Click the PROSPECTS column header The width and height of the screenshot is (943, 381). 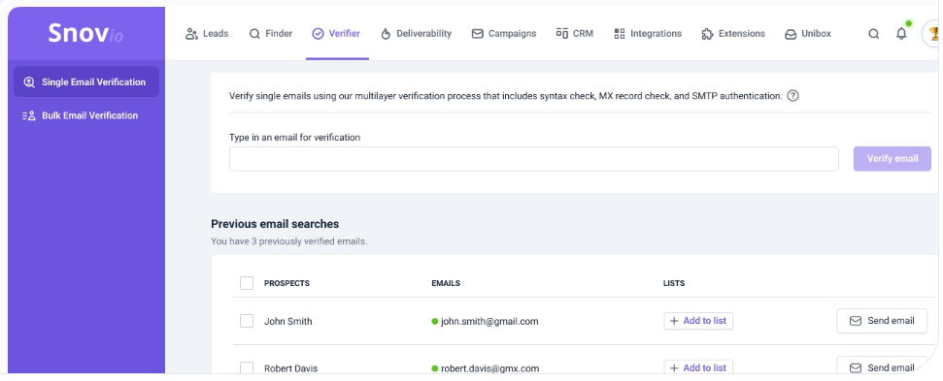coord(286,283)
